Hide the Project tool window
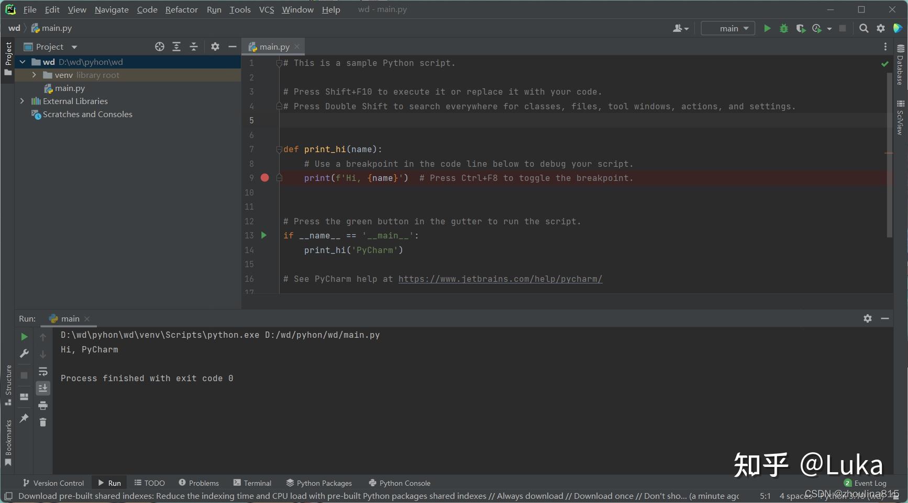The image size is (908, 503). 232,47
